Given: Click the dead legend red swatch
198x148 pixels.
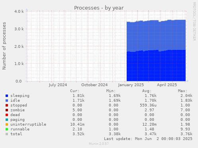Looking at the screenshot, I should click(x=7, y=115).
